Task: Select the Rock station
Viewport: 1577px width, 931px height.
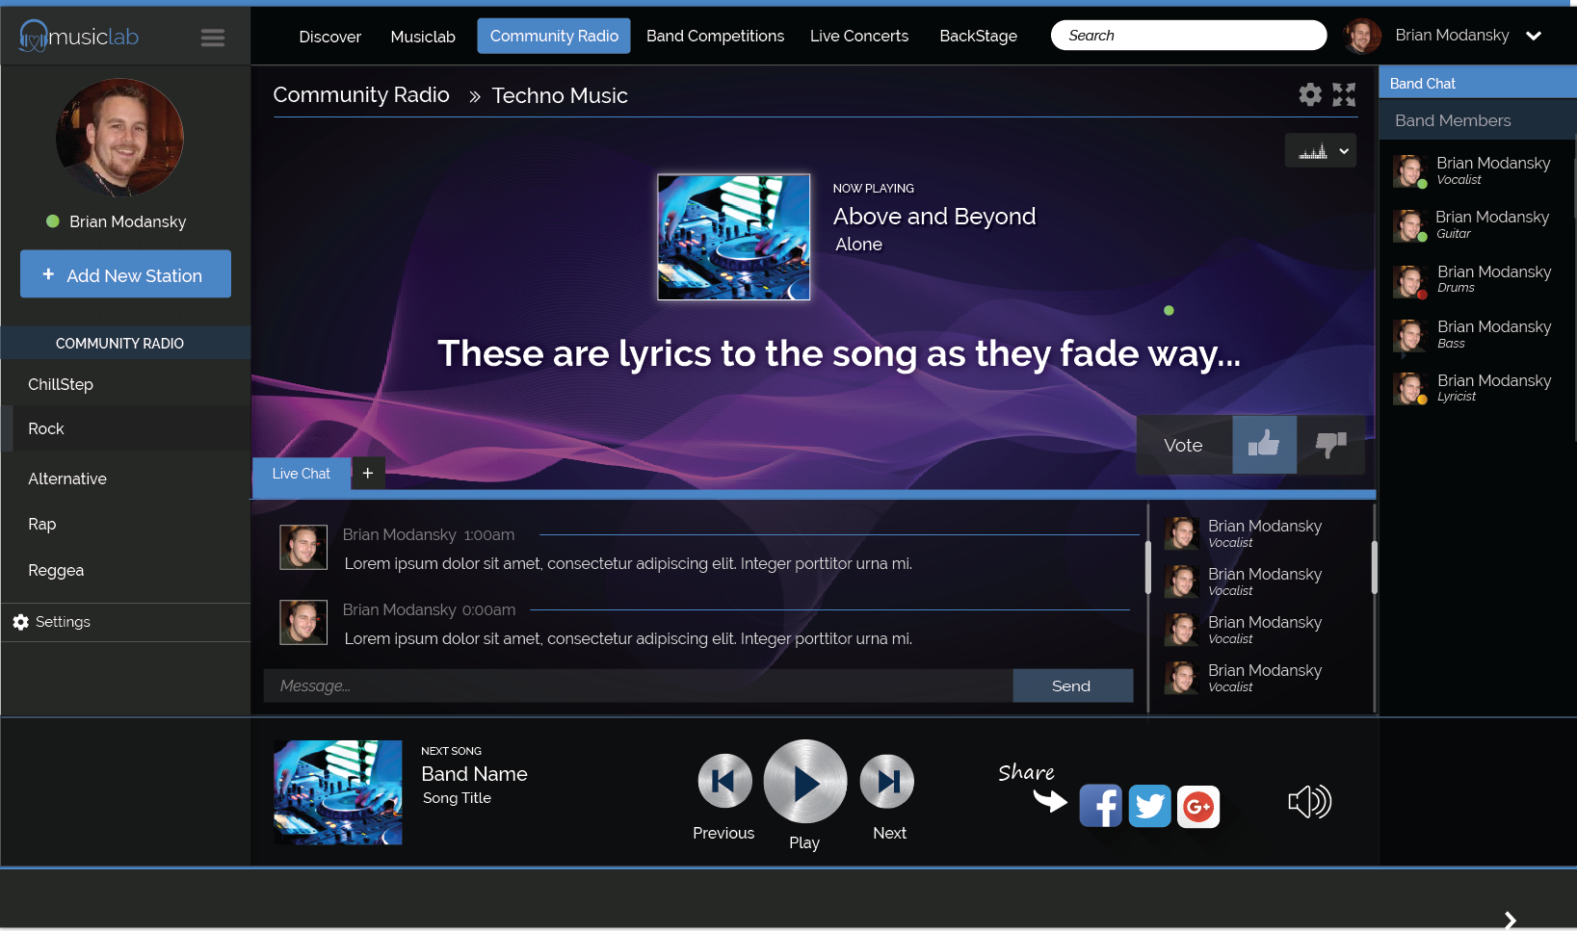Action: coord(125,428)
